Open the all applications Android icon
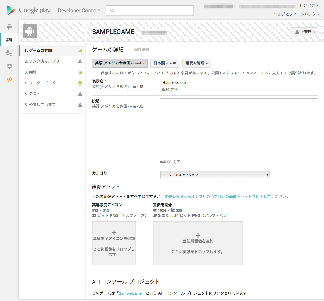The height and width of the screenshot is (301, 324). tap(9, 26)
